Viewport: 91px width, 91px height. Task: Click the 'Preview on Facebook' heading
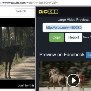[x=62, y=55]
